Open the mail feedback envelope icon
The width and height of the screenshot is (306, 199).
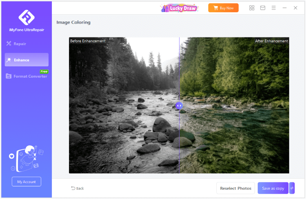(x=263, y=8)
